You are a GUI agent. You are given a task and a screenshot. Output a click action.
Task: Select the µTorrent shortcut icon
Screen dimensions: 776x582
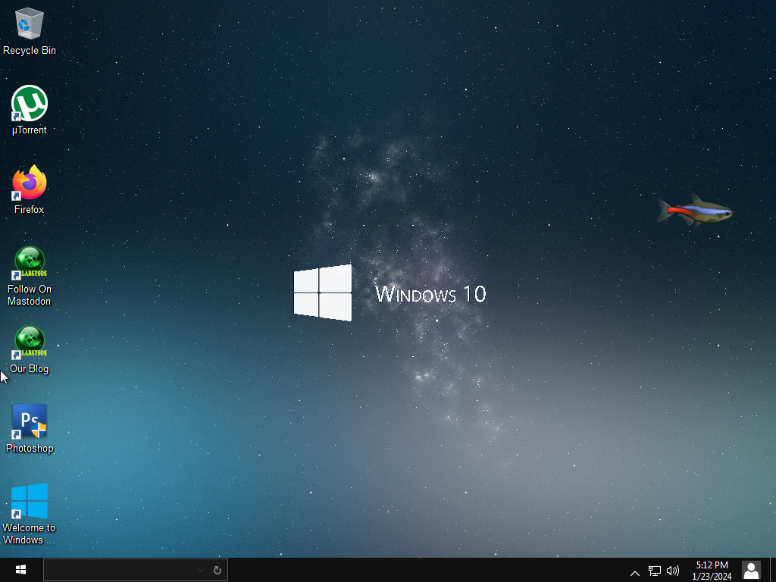29,104
